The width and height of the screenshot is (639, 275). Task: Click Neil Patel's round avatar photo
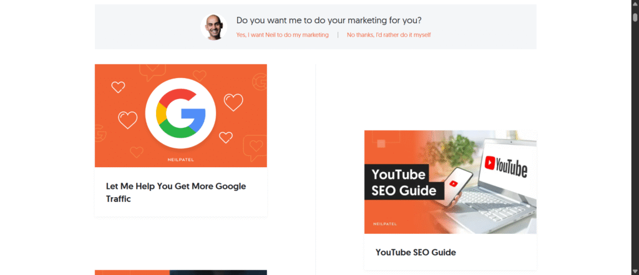[213, 27]
